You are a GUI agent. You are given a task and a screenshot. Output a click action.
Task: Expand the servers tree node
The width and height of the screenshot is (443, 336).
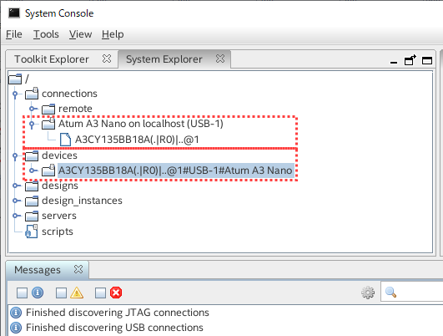pyautogui.click(x=16, y=216)
